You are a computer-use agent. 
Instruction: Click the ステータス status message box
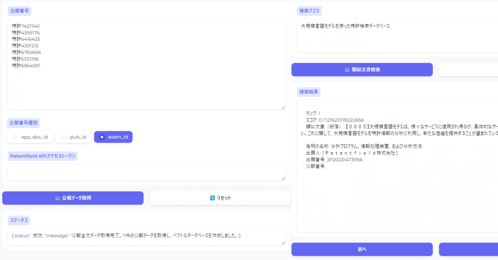coord(145,236)
